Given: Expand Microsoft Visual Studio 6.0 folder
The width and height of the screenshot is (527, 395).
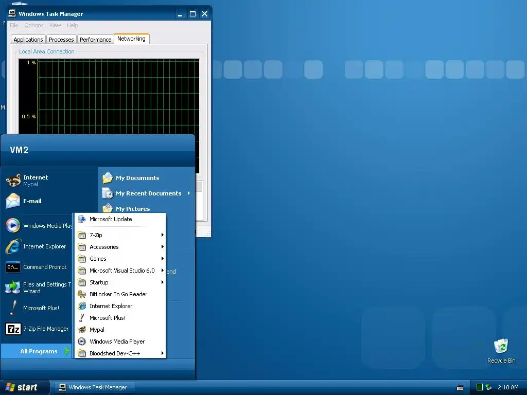Looking at the screenshot, I should (x=120, y=271).
